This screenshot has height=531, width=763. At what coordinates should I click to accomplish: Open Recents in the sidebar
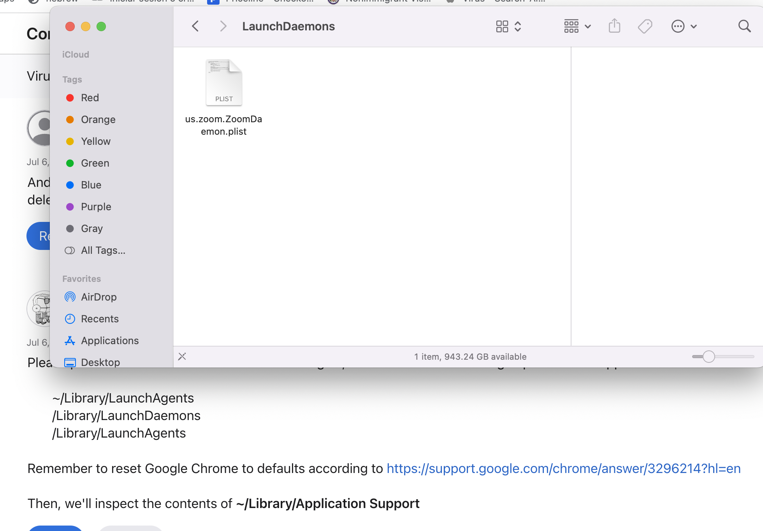[x=100, y=319]
